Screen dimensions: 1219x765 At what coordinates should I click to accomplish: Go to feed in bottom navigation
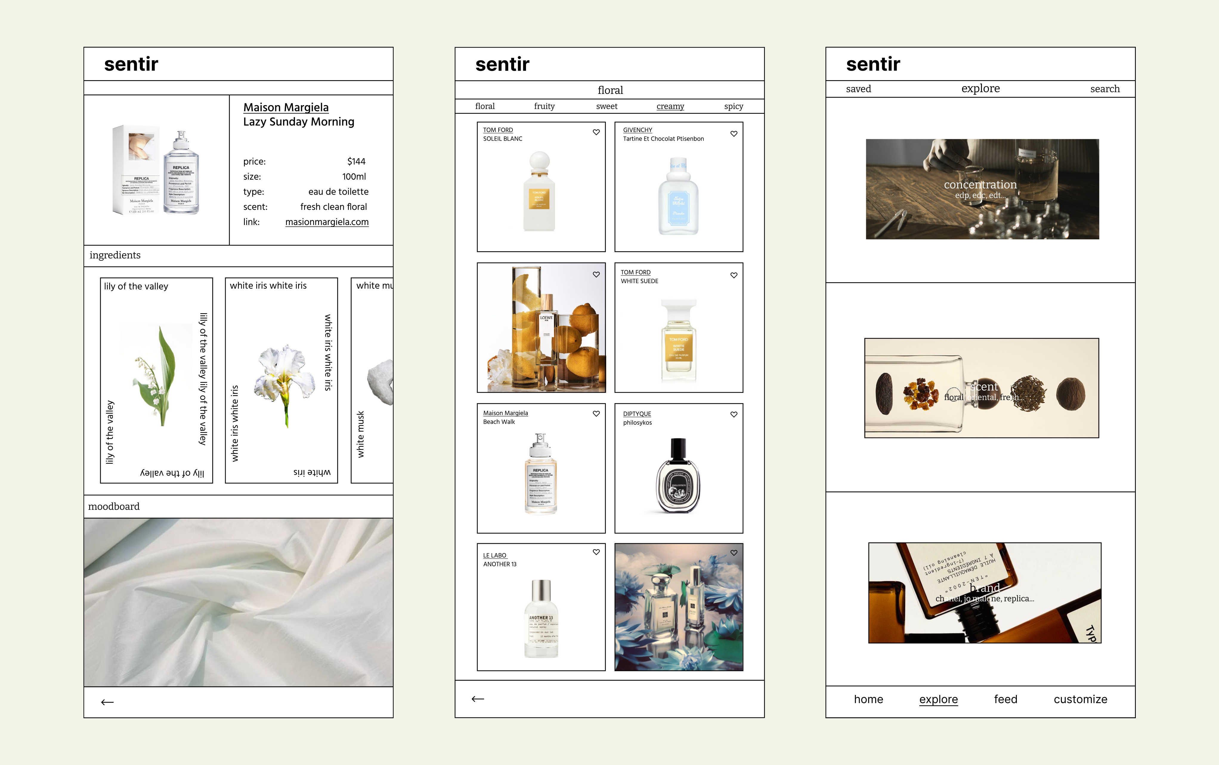tap(1005, 699)
